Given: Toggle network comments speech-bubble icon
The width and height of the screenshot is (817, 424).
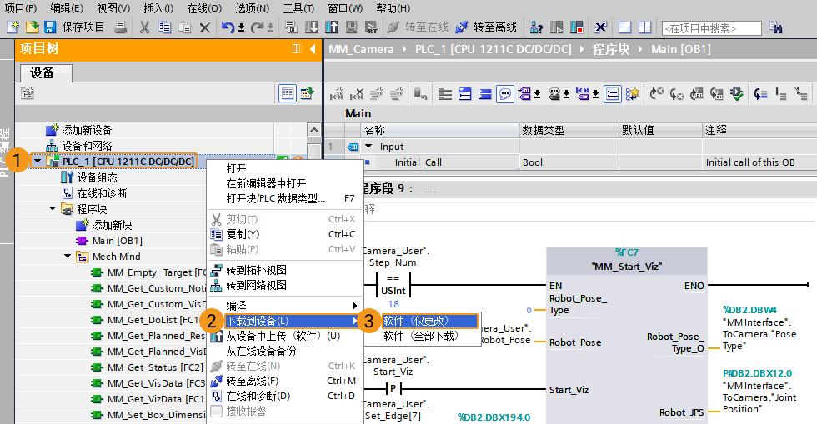Looking at the screenshot, I should [x=505, y=94].
